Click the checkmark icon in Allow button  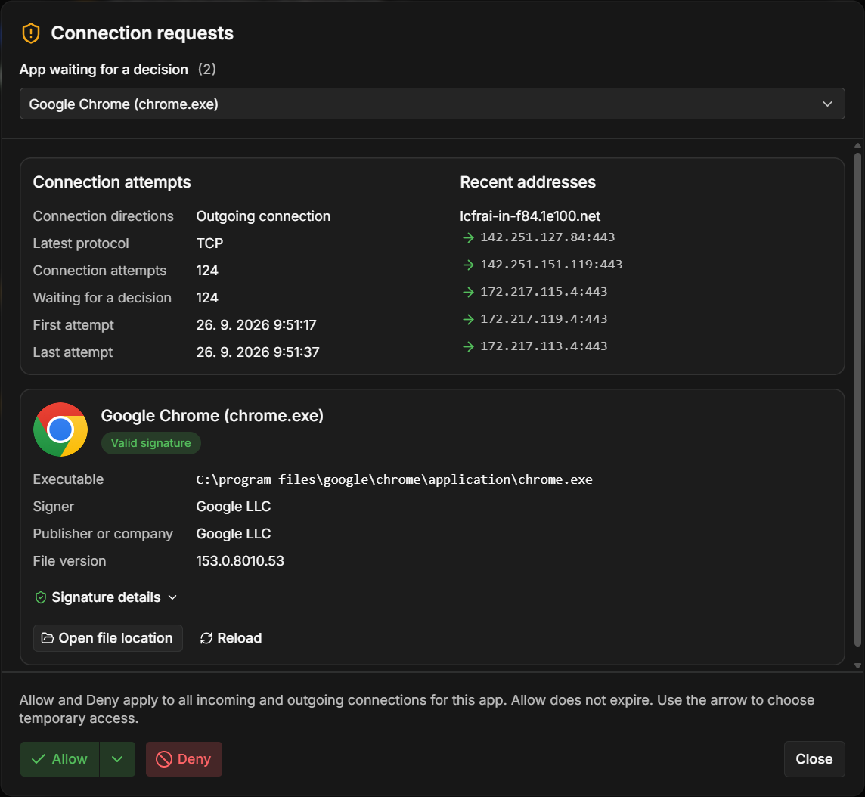coord(38,759)
